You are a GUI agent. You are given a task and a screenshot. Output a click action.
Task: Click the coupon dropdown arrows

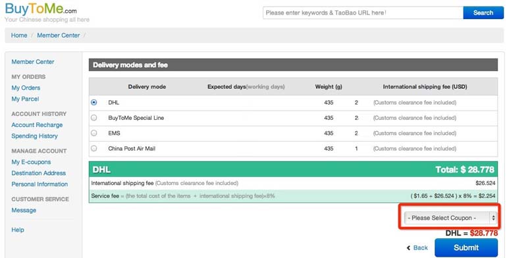tap(493, 218)
